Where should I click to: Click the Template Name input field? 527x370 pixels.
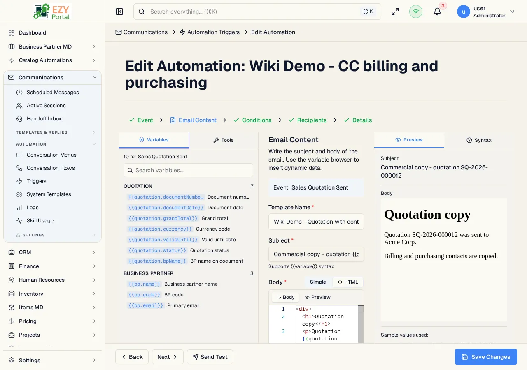coord(316,222)
